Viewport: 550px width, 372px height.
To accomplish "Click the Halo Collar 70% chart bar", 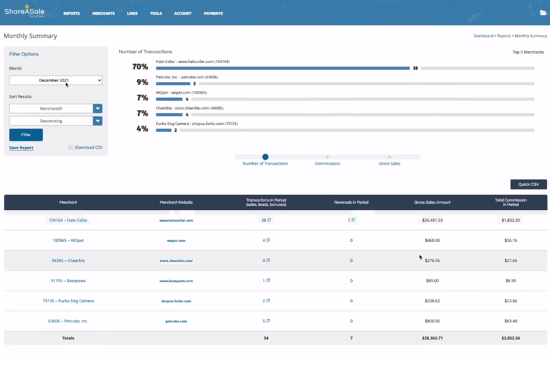I will [283, 68].
